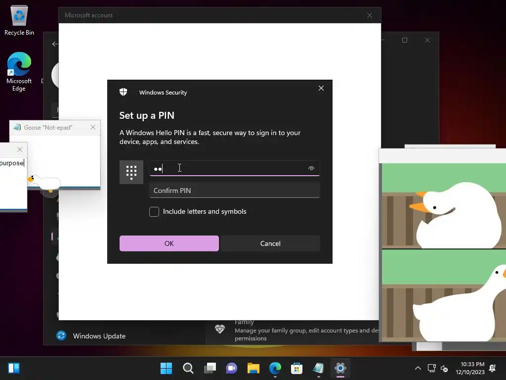
Task: Maximize the Settings window
Action: (x=405, y=40)
